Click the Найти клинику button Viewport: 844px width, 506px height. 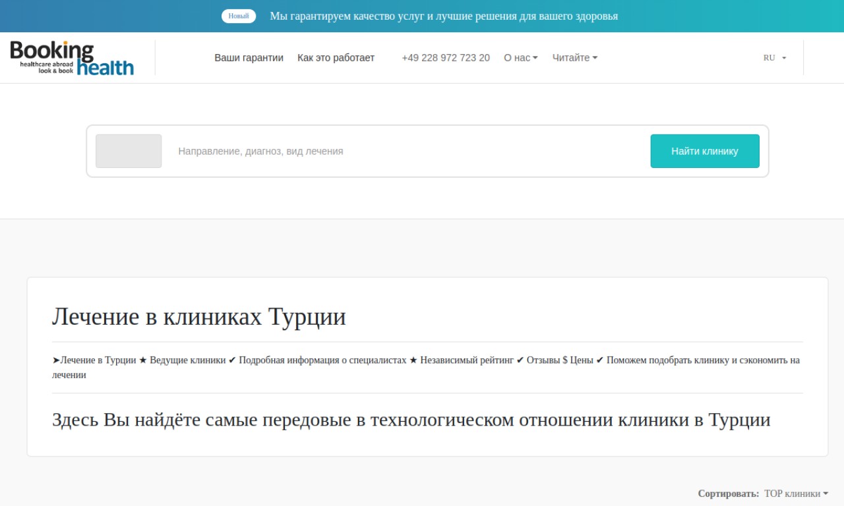(x=705, y=151)
